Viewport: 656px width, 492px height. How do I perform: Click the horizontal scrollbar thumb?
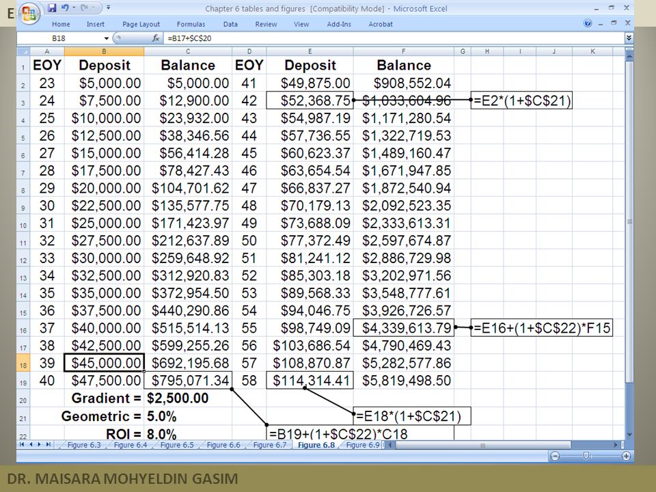click(483, 445)
